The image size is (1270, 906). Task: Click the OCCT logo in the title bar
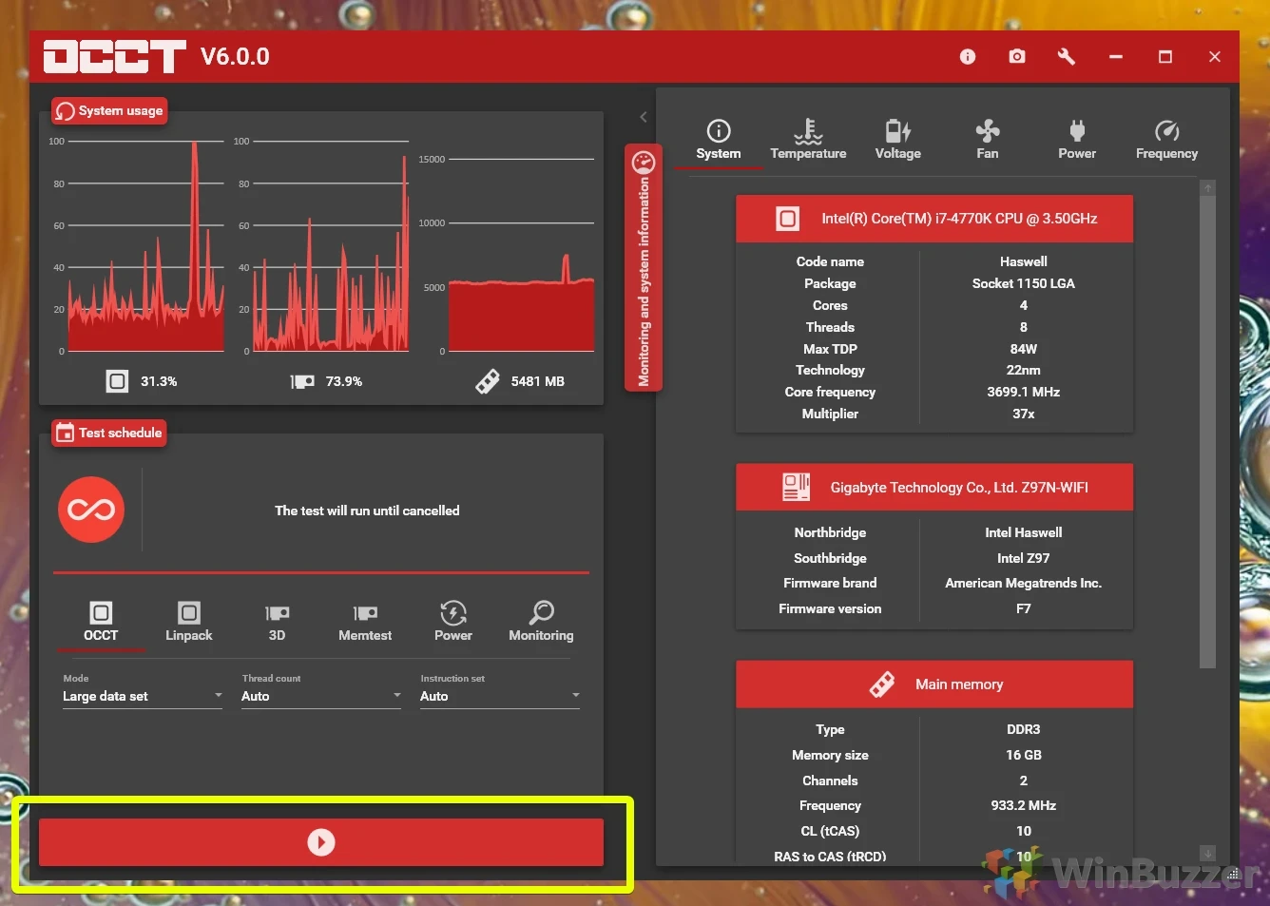pyautogui.click(x=115, y=56)
